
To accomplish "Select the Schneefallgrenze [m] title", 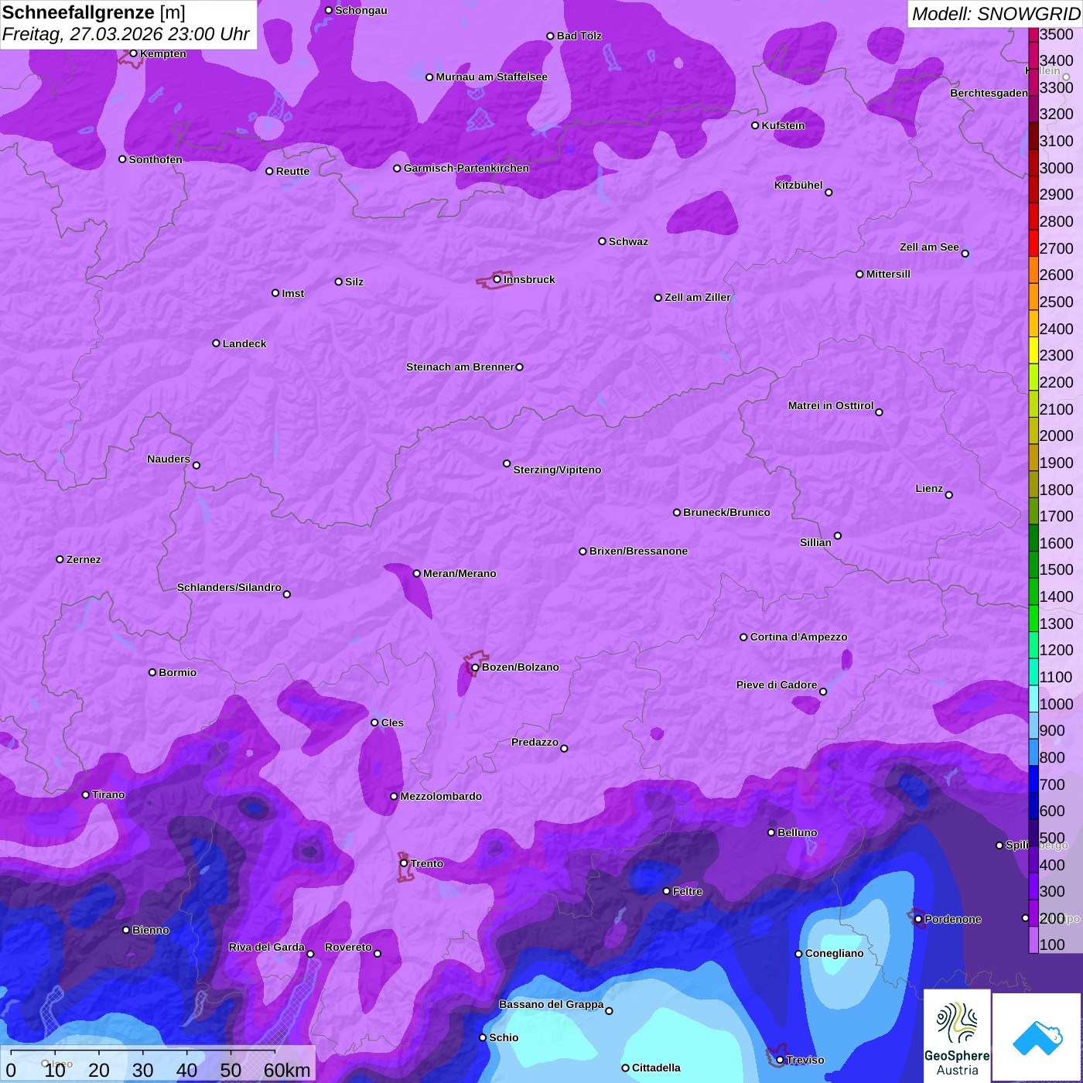I will (94, 12).
